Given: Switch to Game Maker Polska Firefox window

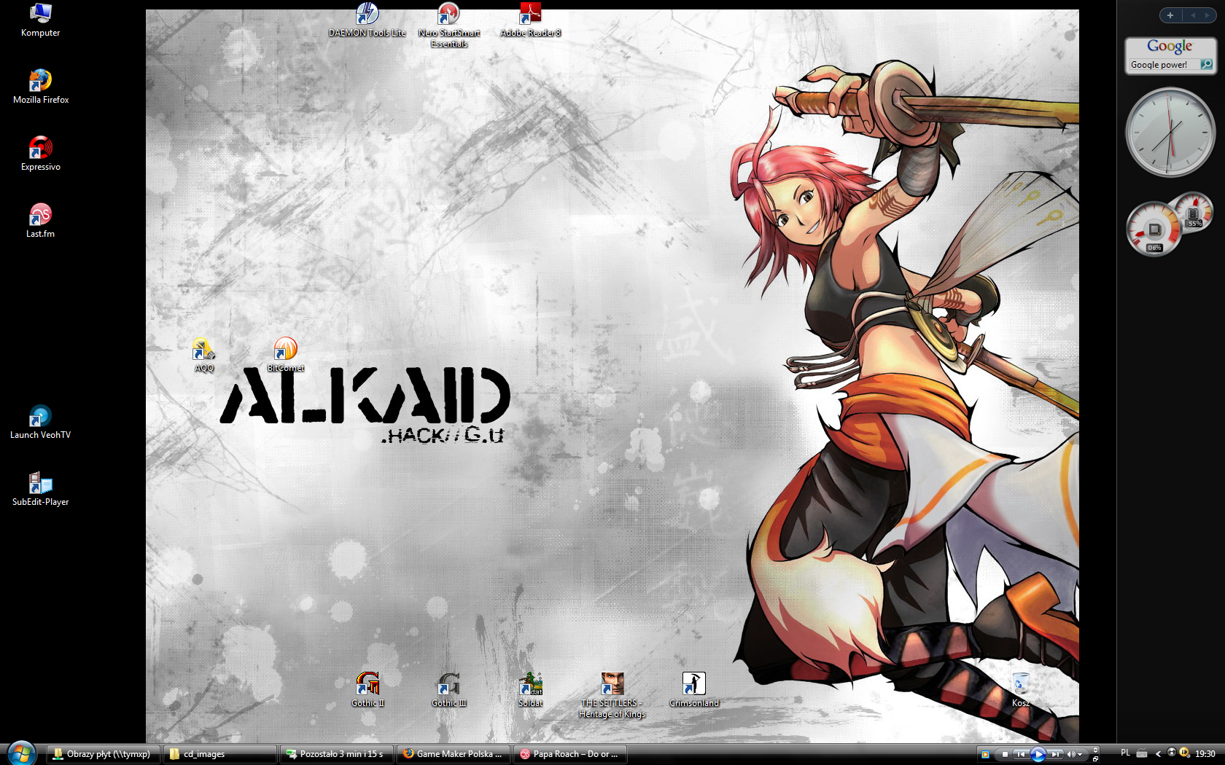Looking at the screenshot, I should [453, 754].
